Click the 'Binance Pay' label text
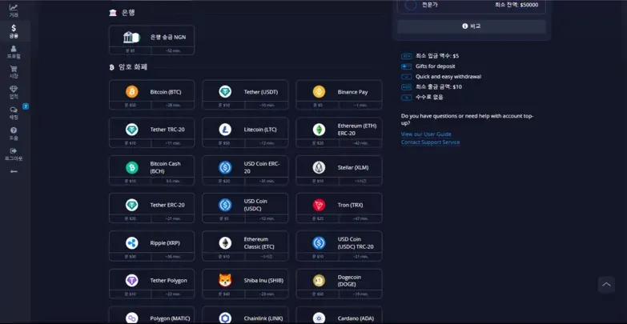The width and height of the screenshot is (627, 324). pos(352,92)
